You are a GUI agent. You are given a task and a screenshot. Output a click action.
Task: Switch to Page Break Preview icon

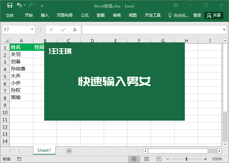159,159
